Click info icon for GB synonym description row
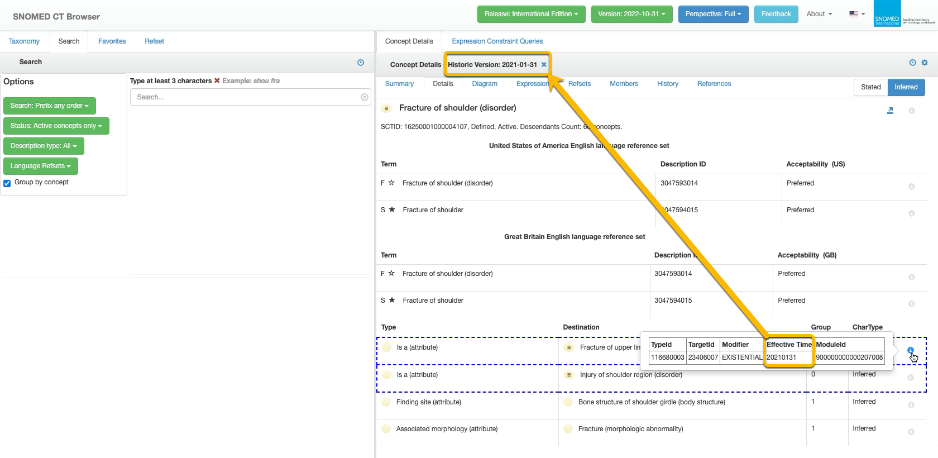Image resolution: width=938 pixels, height=458 pixels. (912, 304)
